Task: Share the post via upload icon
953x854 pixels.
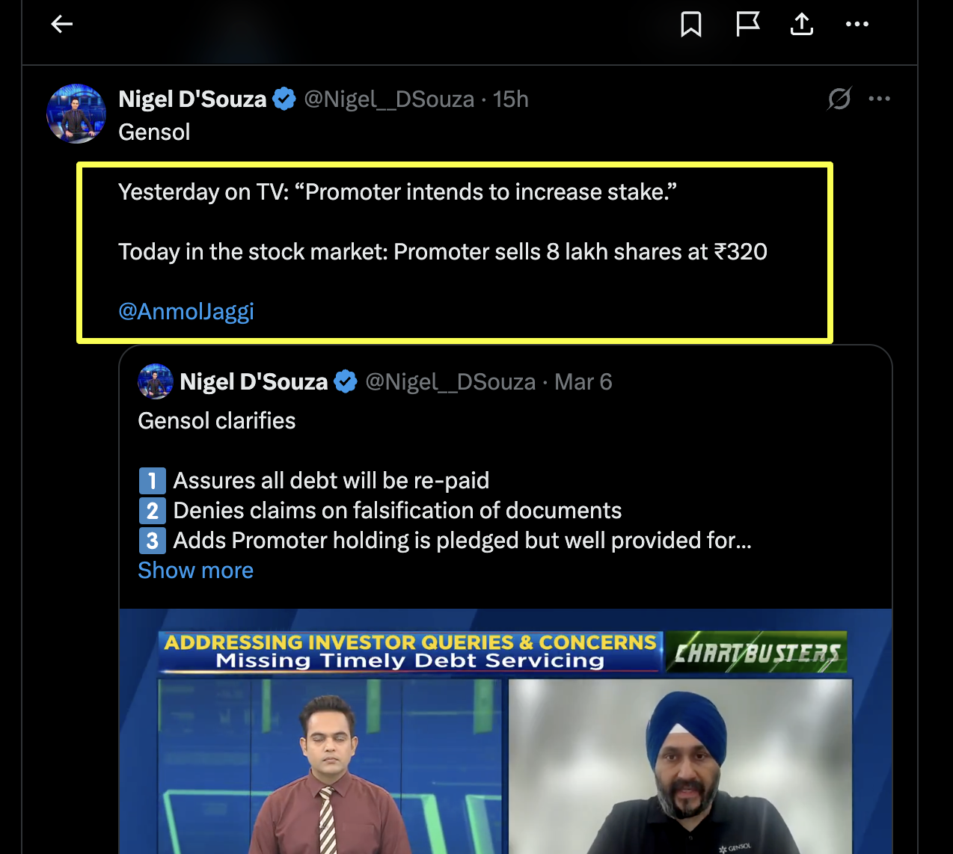Action: pyautogui.click(x=802, y=25)
